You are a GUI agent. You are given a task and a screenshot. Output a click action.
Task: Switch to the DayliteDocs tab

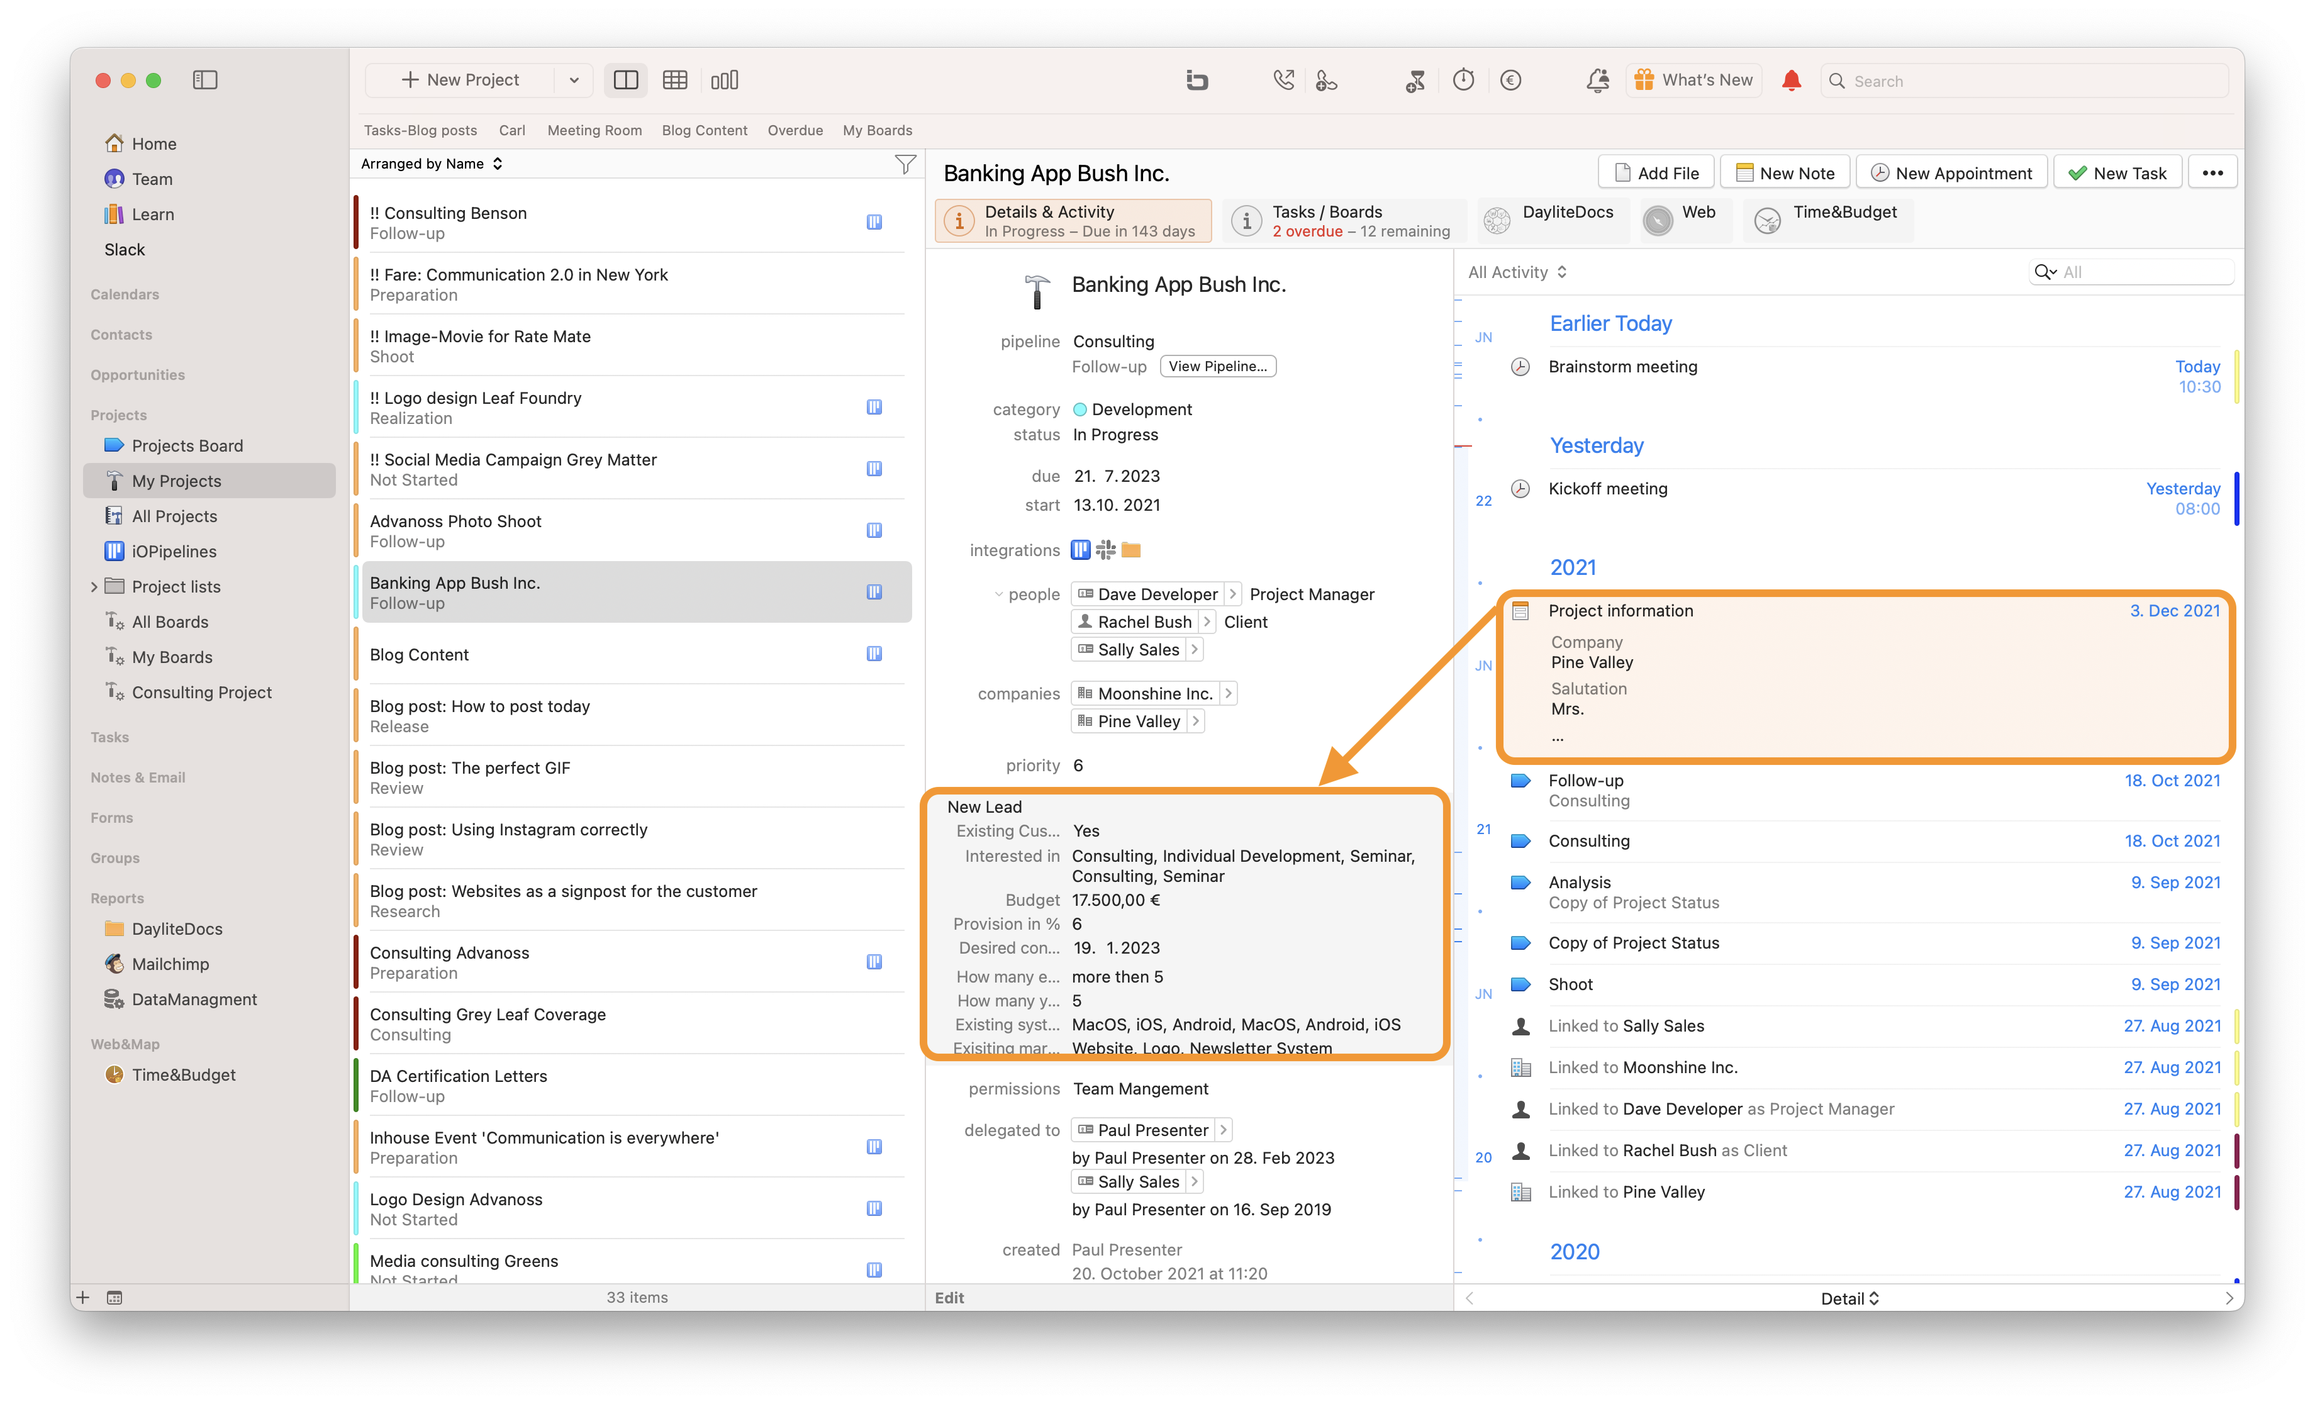(1553, 221)
